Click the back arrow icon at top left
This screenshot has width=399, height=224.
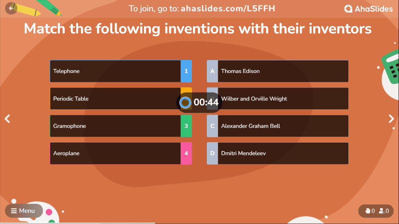11,9
